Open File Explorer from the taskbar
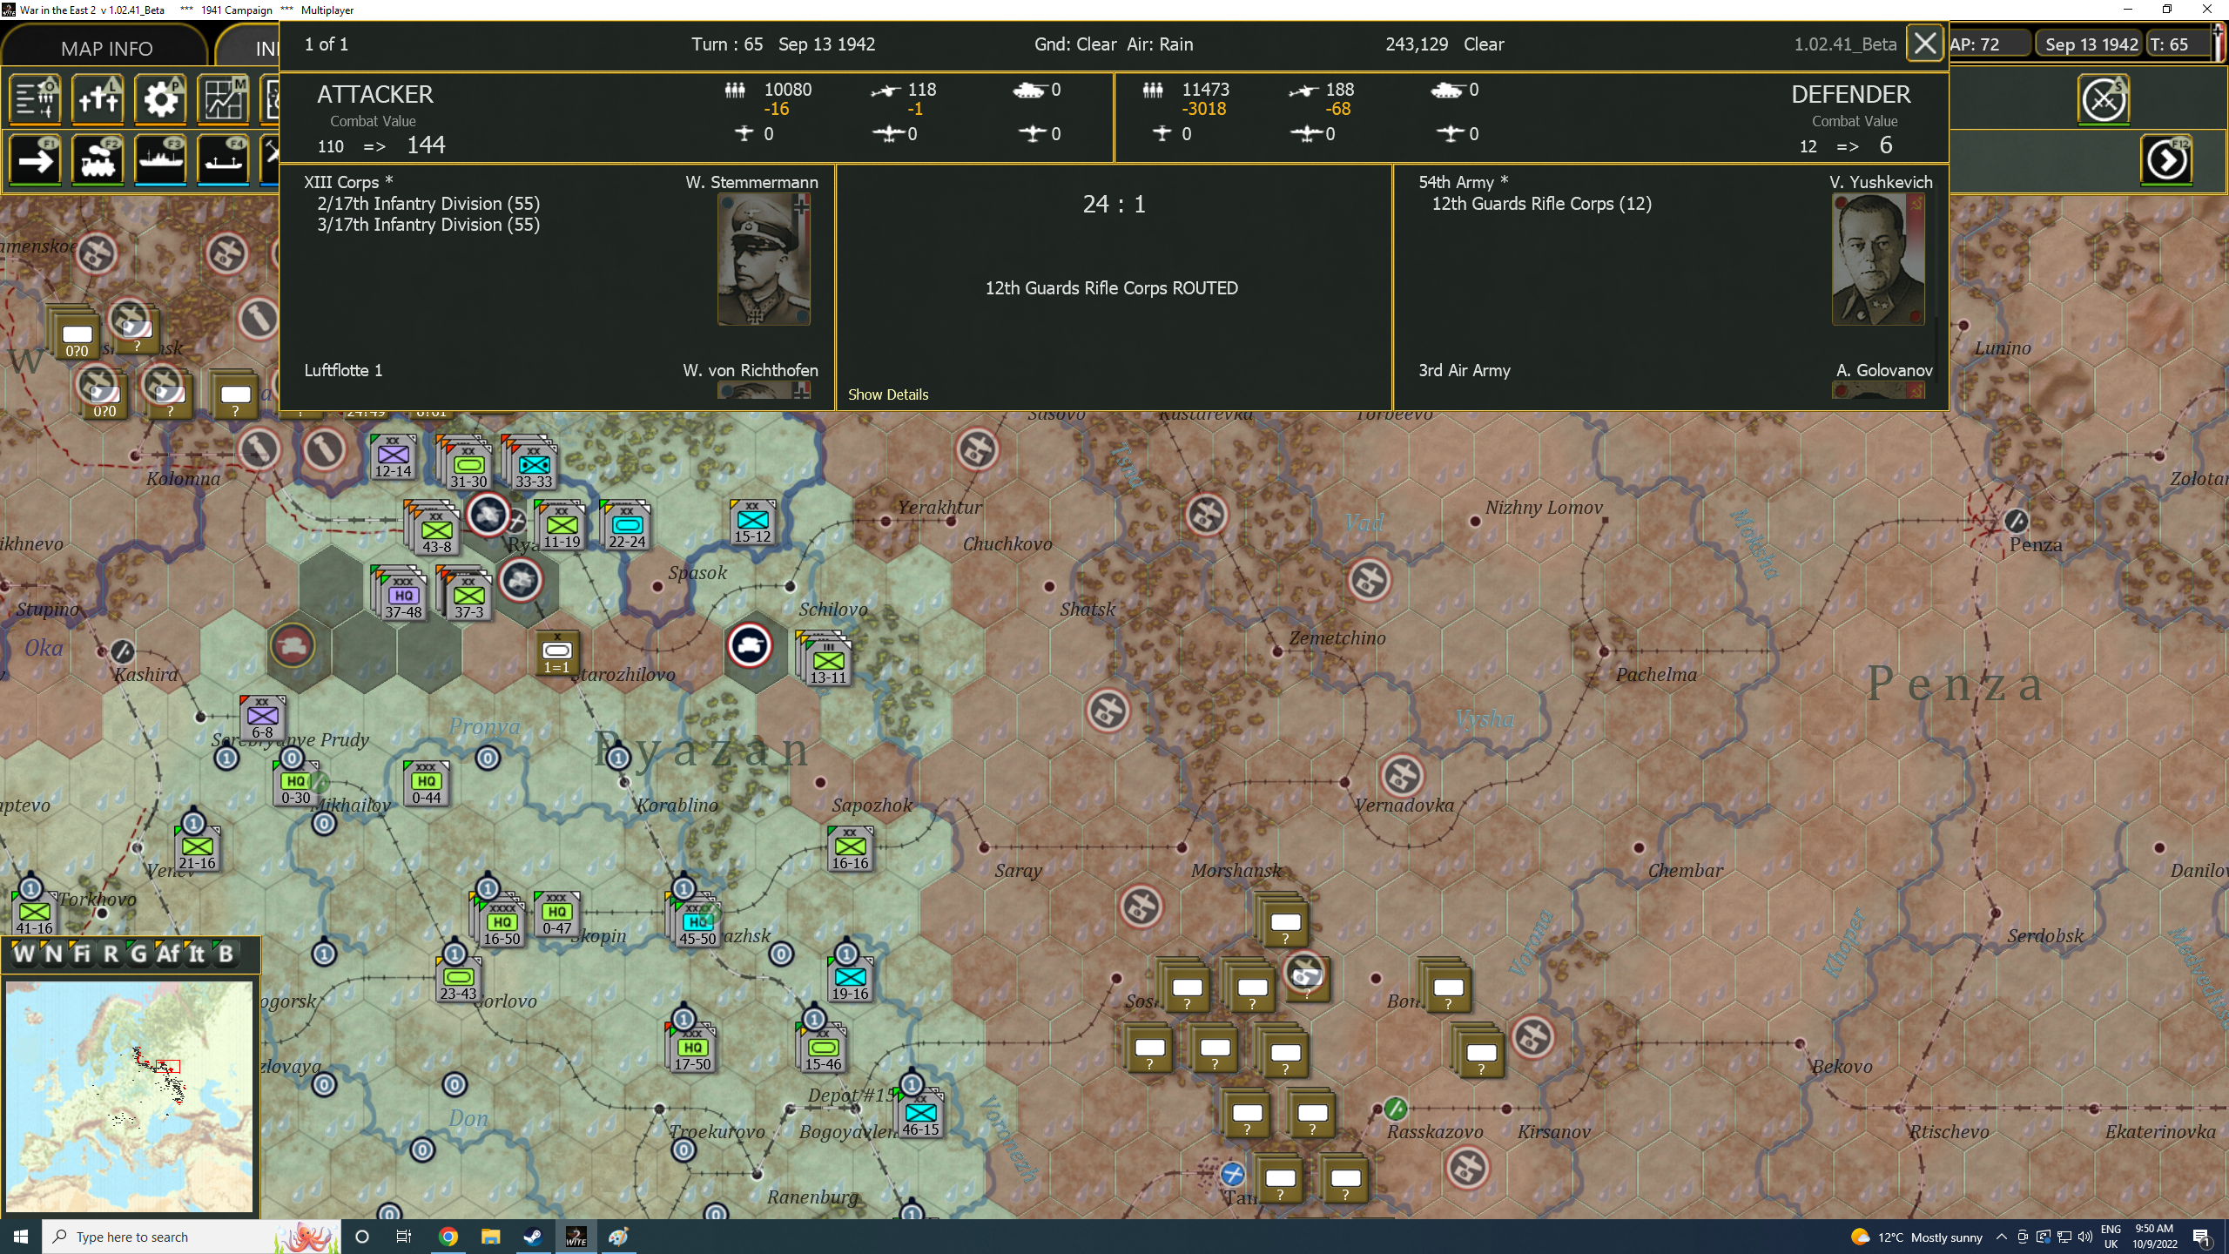 coord(490,1237)
